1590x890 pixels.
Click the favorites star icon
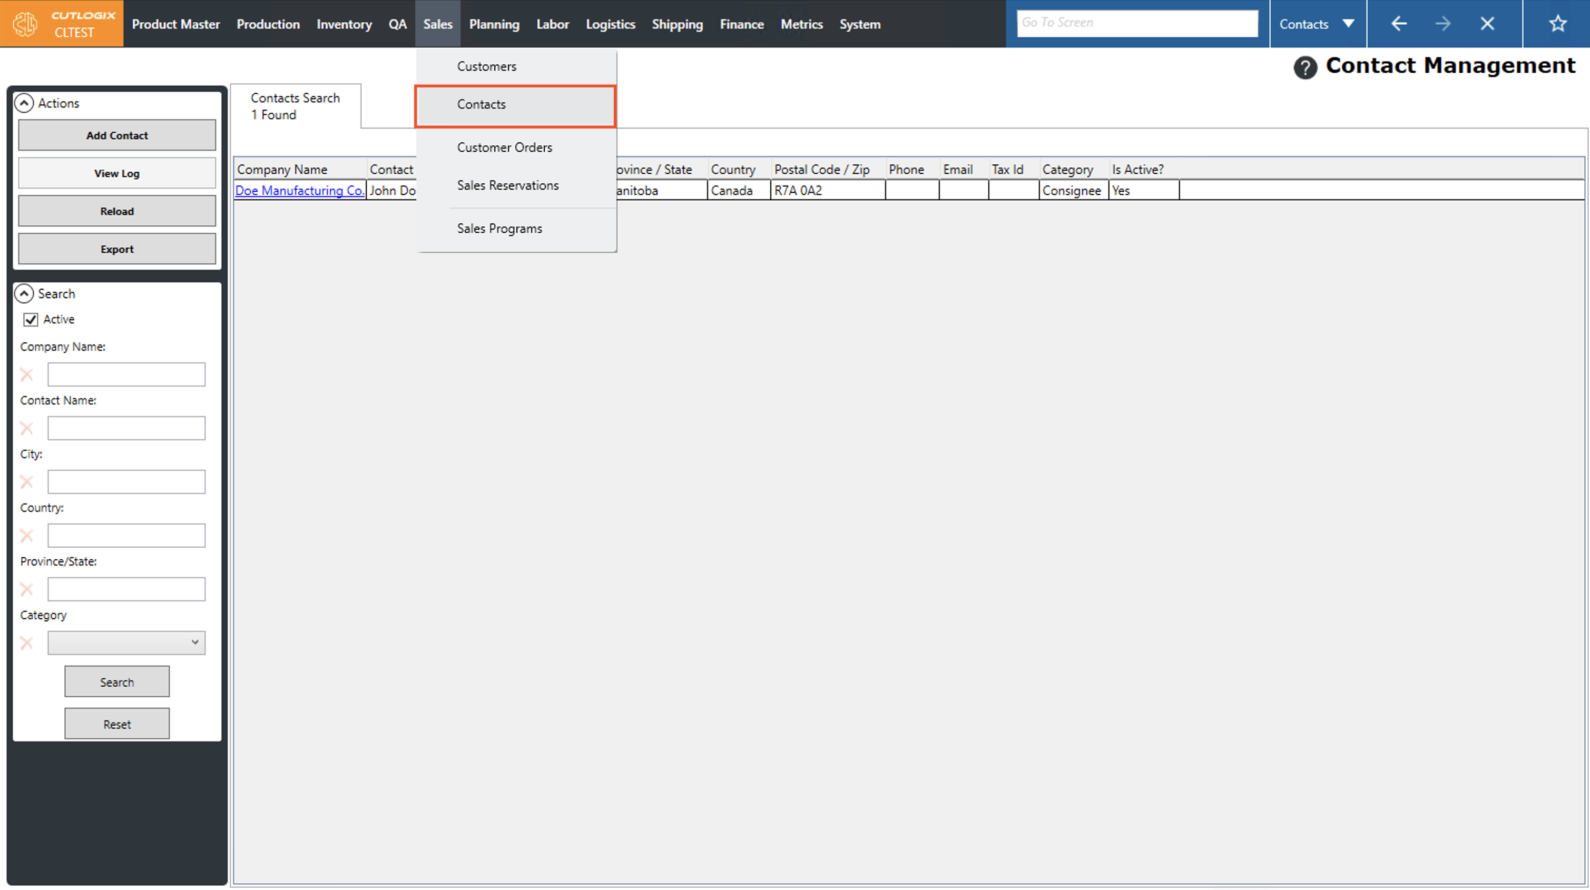click(x=1557, y=24)
